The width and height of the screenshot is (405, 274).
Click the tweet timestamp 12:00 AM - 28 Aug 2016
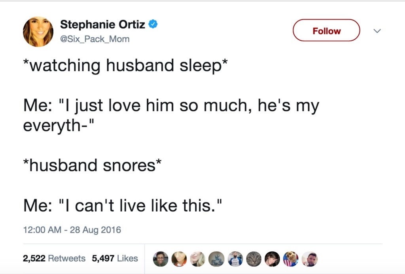[72, 229]
